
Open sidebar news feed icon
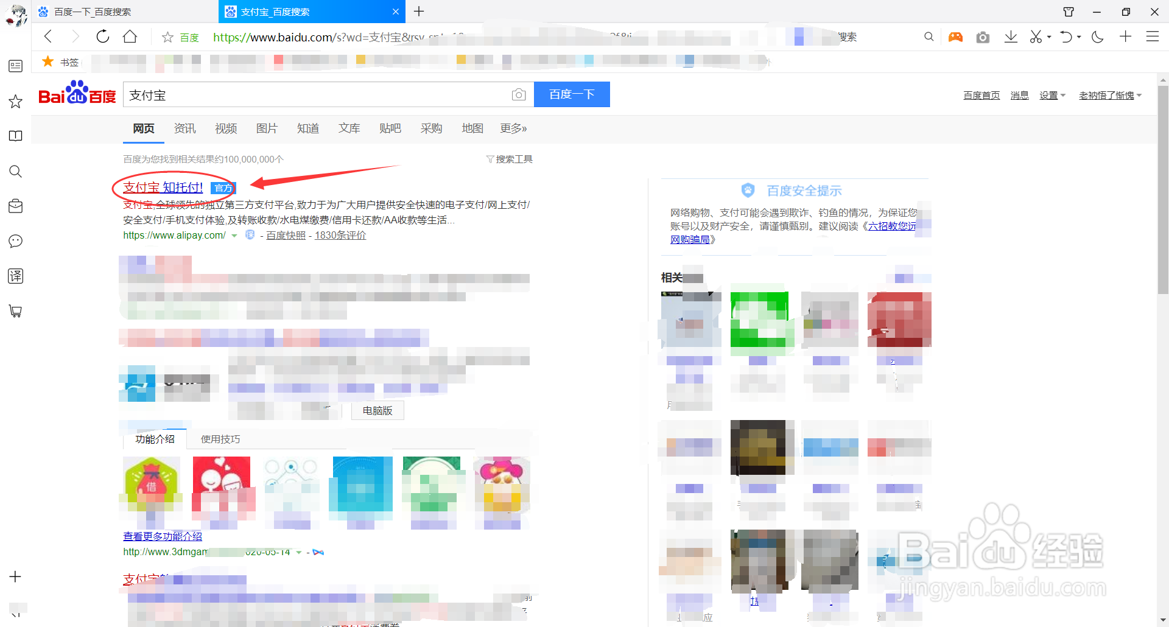(16, 66)
